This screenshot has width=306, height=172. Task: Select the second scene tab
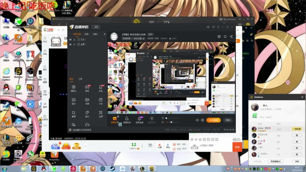[87, 34]
